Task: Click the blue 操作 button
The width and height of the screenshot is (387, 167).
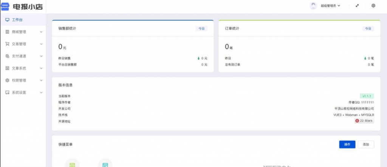Action: point(347,144)
